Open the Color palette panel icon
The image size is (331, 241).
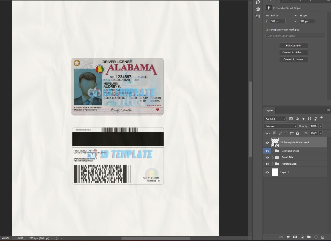coord(258,9)
